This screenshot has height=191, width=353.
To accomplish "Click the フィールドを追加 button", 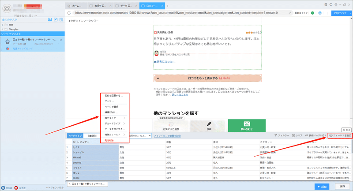I will 340,135.
